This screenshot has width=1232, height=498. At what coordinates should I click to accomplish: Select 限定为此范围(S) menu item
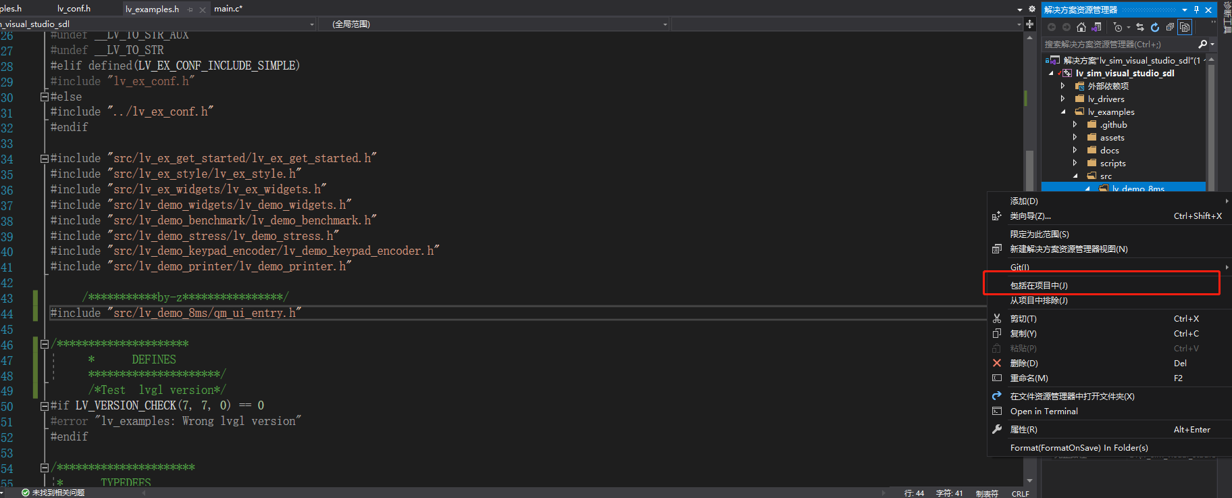pyautogui.click(x=1109, y=234)
